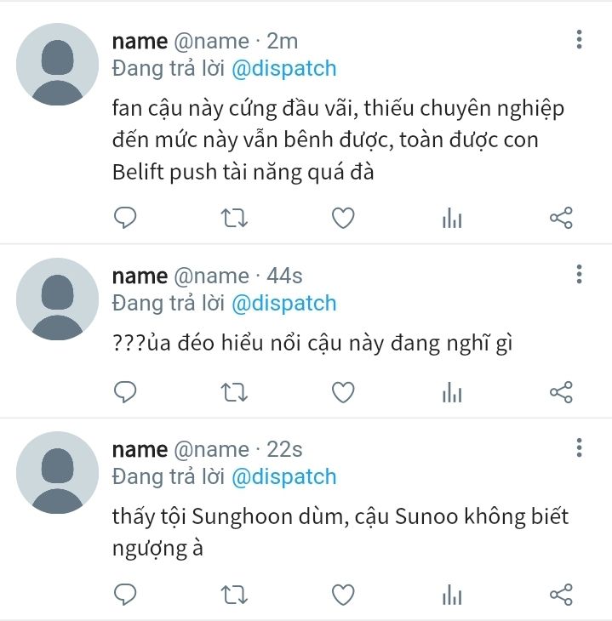Reply to the 2m tweet

[x=125, y=218]
